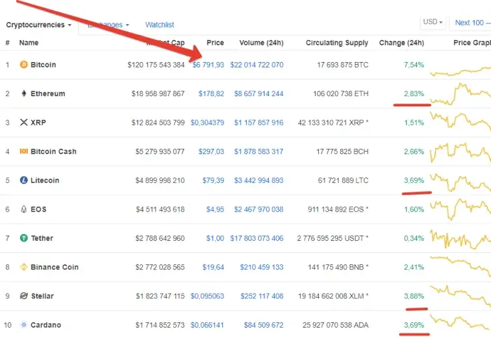Viewport: 491px width, 337px height.
Task: Open the Cryptocurrencies dropdown
Action: tap(39, 25)
